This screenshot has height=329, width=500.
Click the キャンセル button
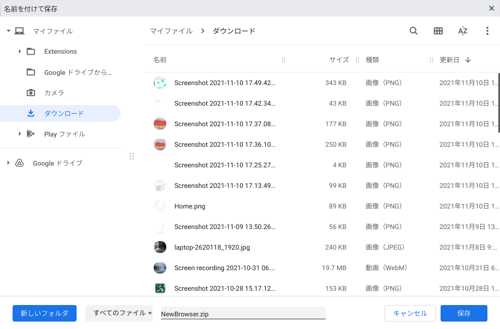pos(410,313)
